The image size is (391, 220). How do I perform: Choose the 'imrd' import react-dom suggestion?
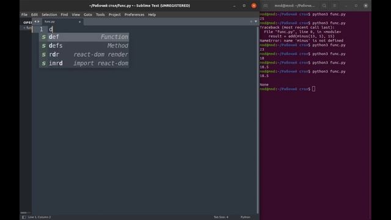pyautogui.click(x=84, y=63)
